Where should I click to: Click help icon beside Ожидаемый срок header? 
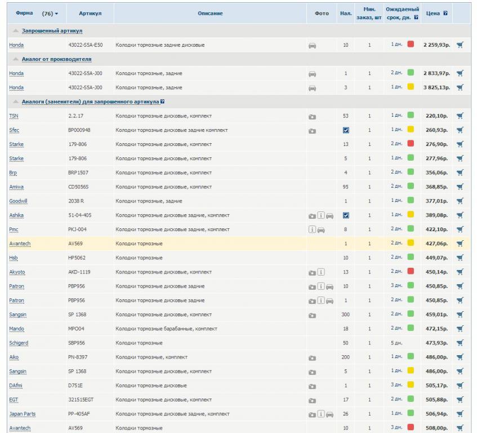[x=416, y=17]
